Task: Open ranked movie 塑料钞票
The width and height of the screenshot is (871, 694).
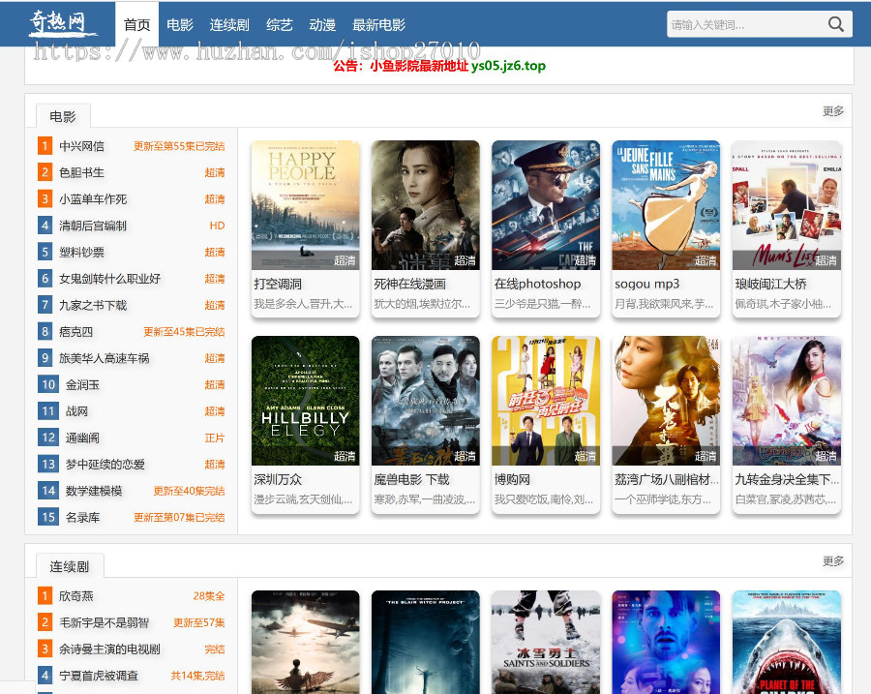Action: (x=81, y=253)
